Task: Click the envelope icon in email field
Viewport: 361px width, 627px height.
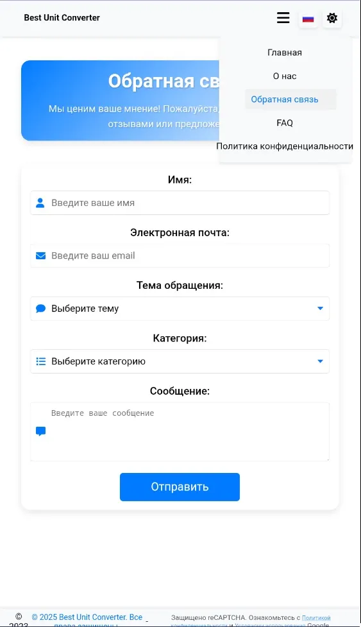Action: [x=41, y=255]
